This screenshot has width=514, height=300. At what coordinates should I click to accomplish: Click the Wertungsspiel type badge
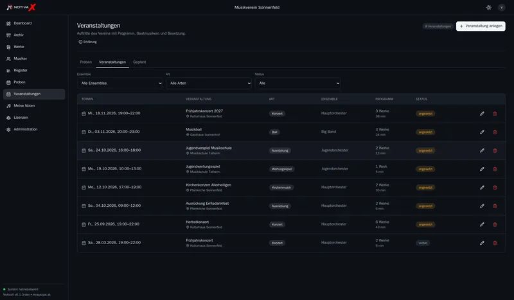pos(281,169)
